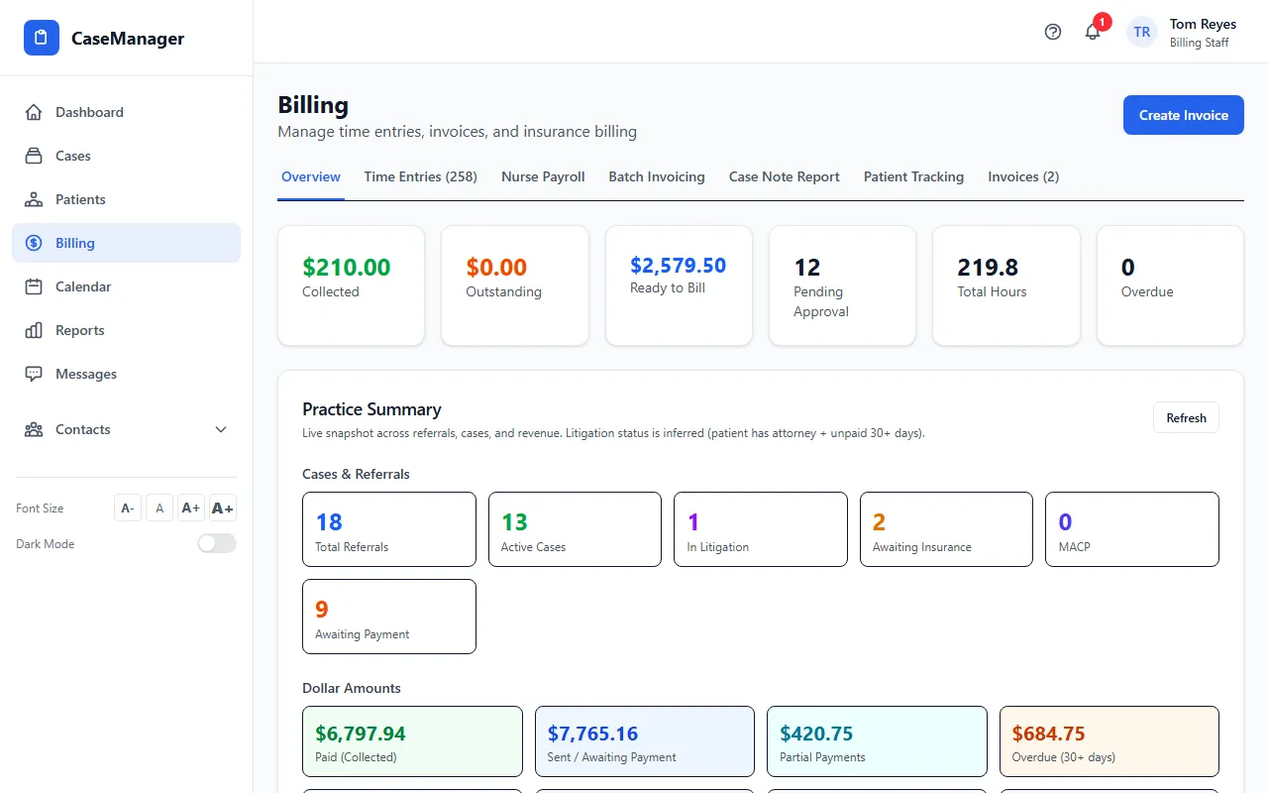
Task: Open Cases via the briefcase icon
Action: coord(34,156)
